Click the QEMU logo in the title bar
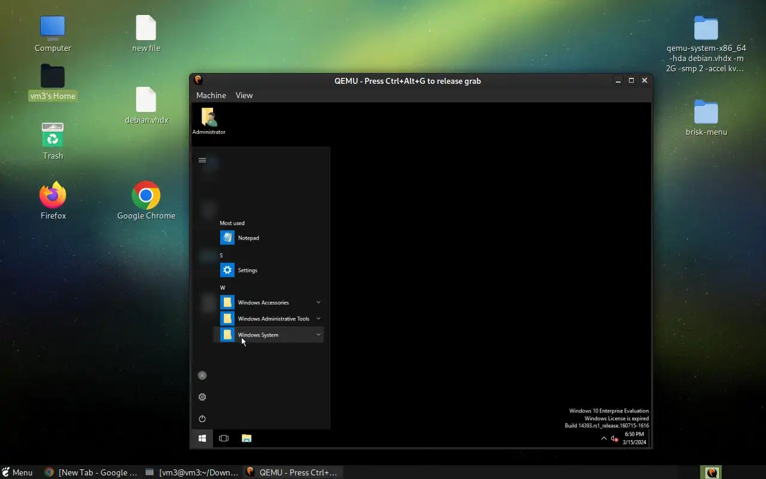766x479 pixels. pyautogui.click(x=198, y=80)
